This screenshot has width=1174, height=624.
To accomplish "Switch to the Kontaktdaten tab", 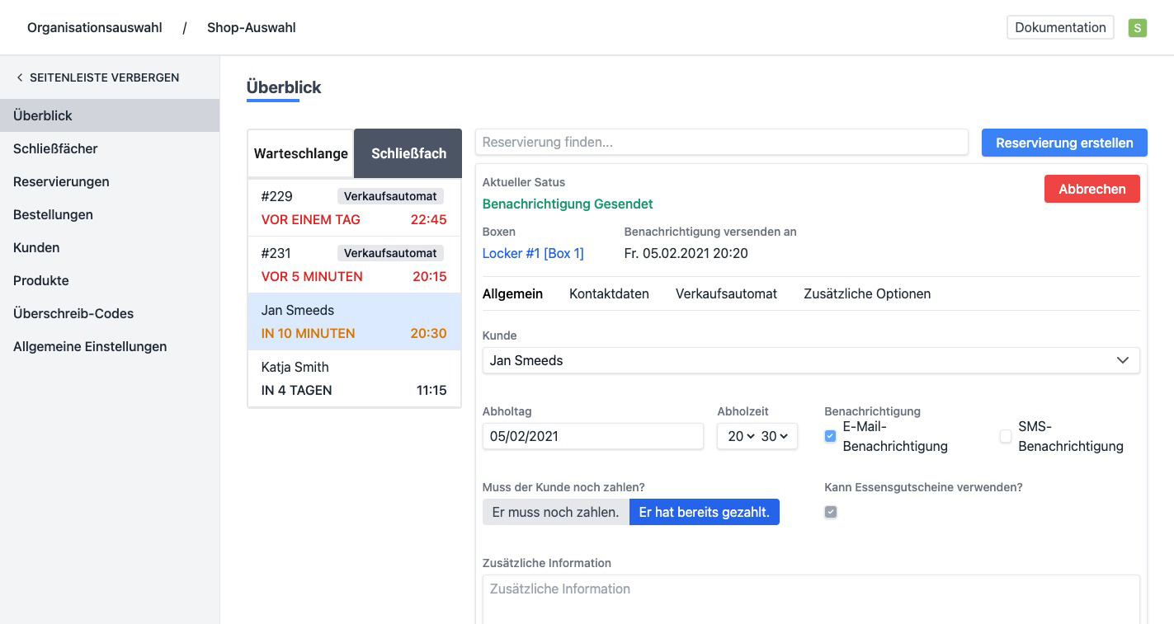I will coord(608,293).
